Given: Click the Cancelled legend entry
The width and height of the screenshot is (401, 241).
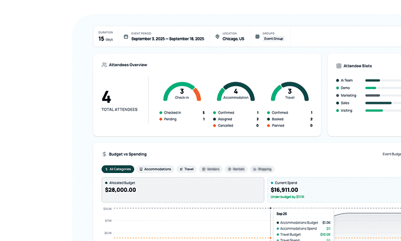Looking at the screenshot, I should coord(236,126).
